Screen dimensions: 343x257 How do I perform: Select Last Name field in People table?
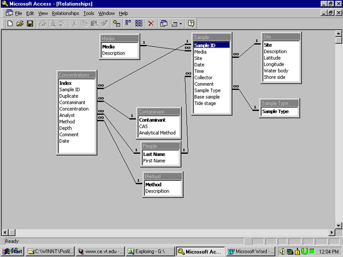(161, 154)
